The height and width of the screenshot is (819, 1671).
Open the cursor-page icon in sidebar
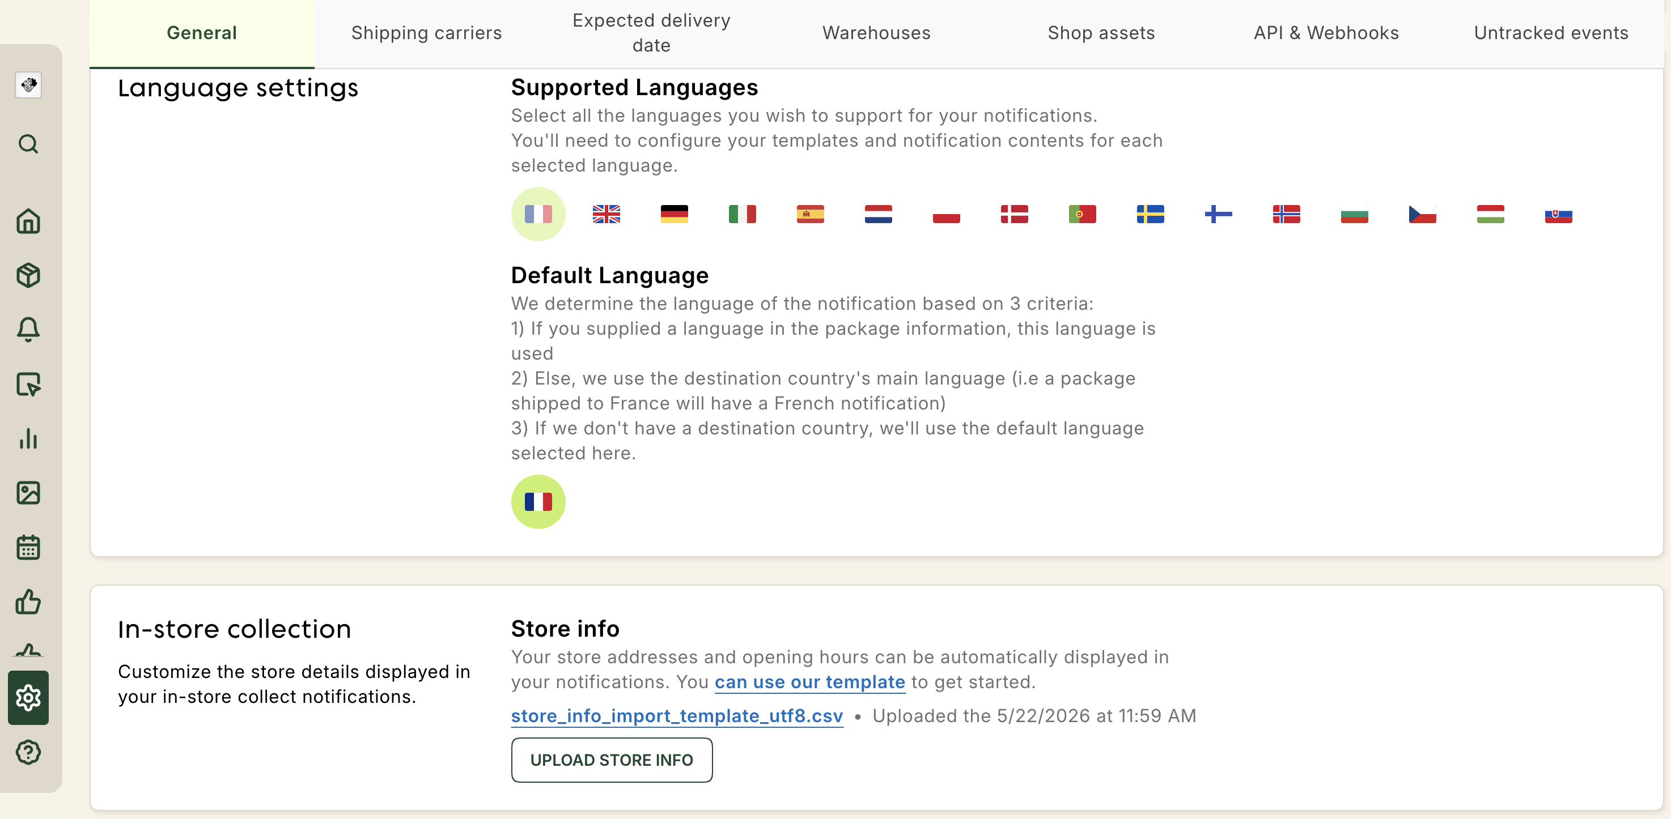[28, 384]
